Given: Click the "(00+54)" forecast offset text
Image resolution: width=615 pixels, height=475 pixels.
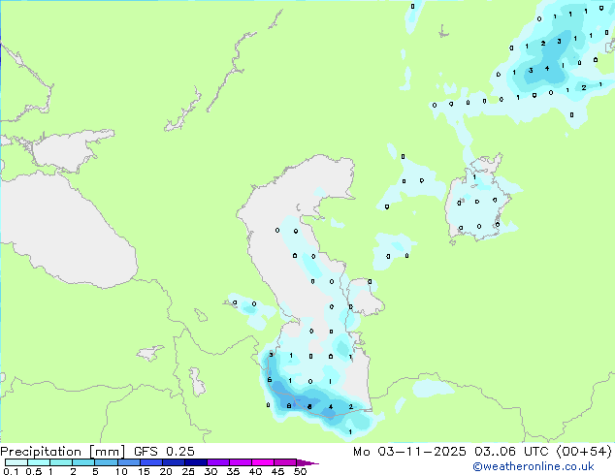Looking at the screenshot, I should (x=584, y=452).
